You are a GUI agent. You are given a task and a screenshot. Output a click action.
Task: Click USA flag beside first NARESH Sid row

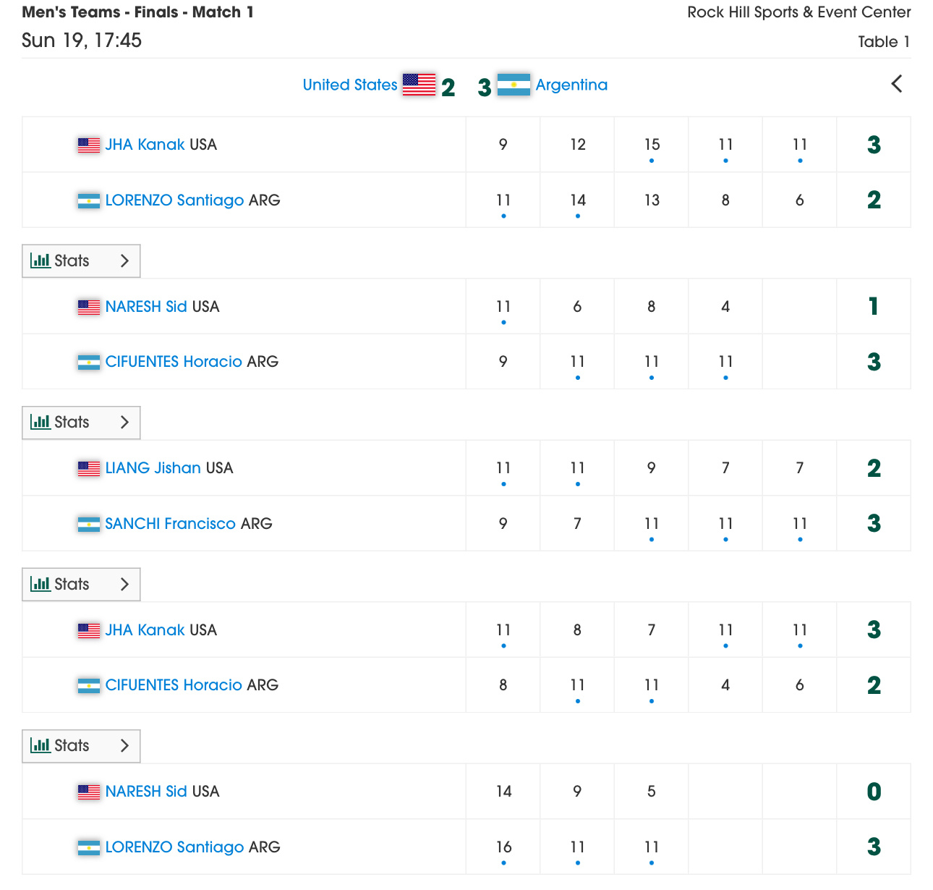(x=89, y=307)
